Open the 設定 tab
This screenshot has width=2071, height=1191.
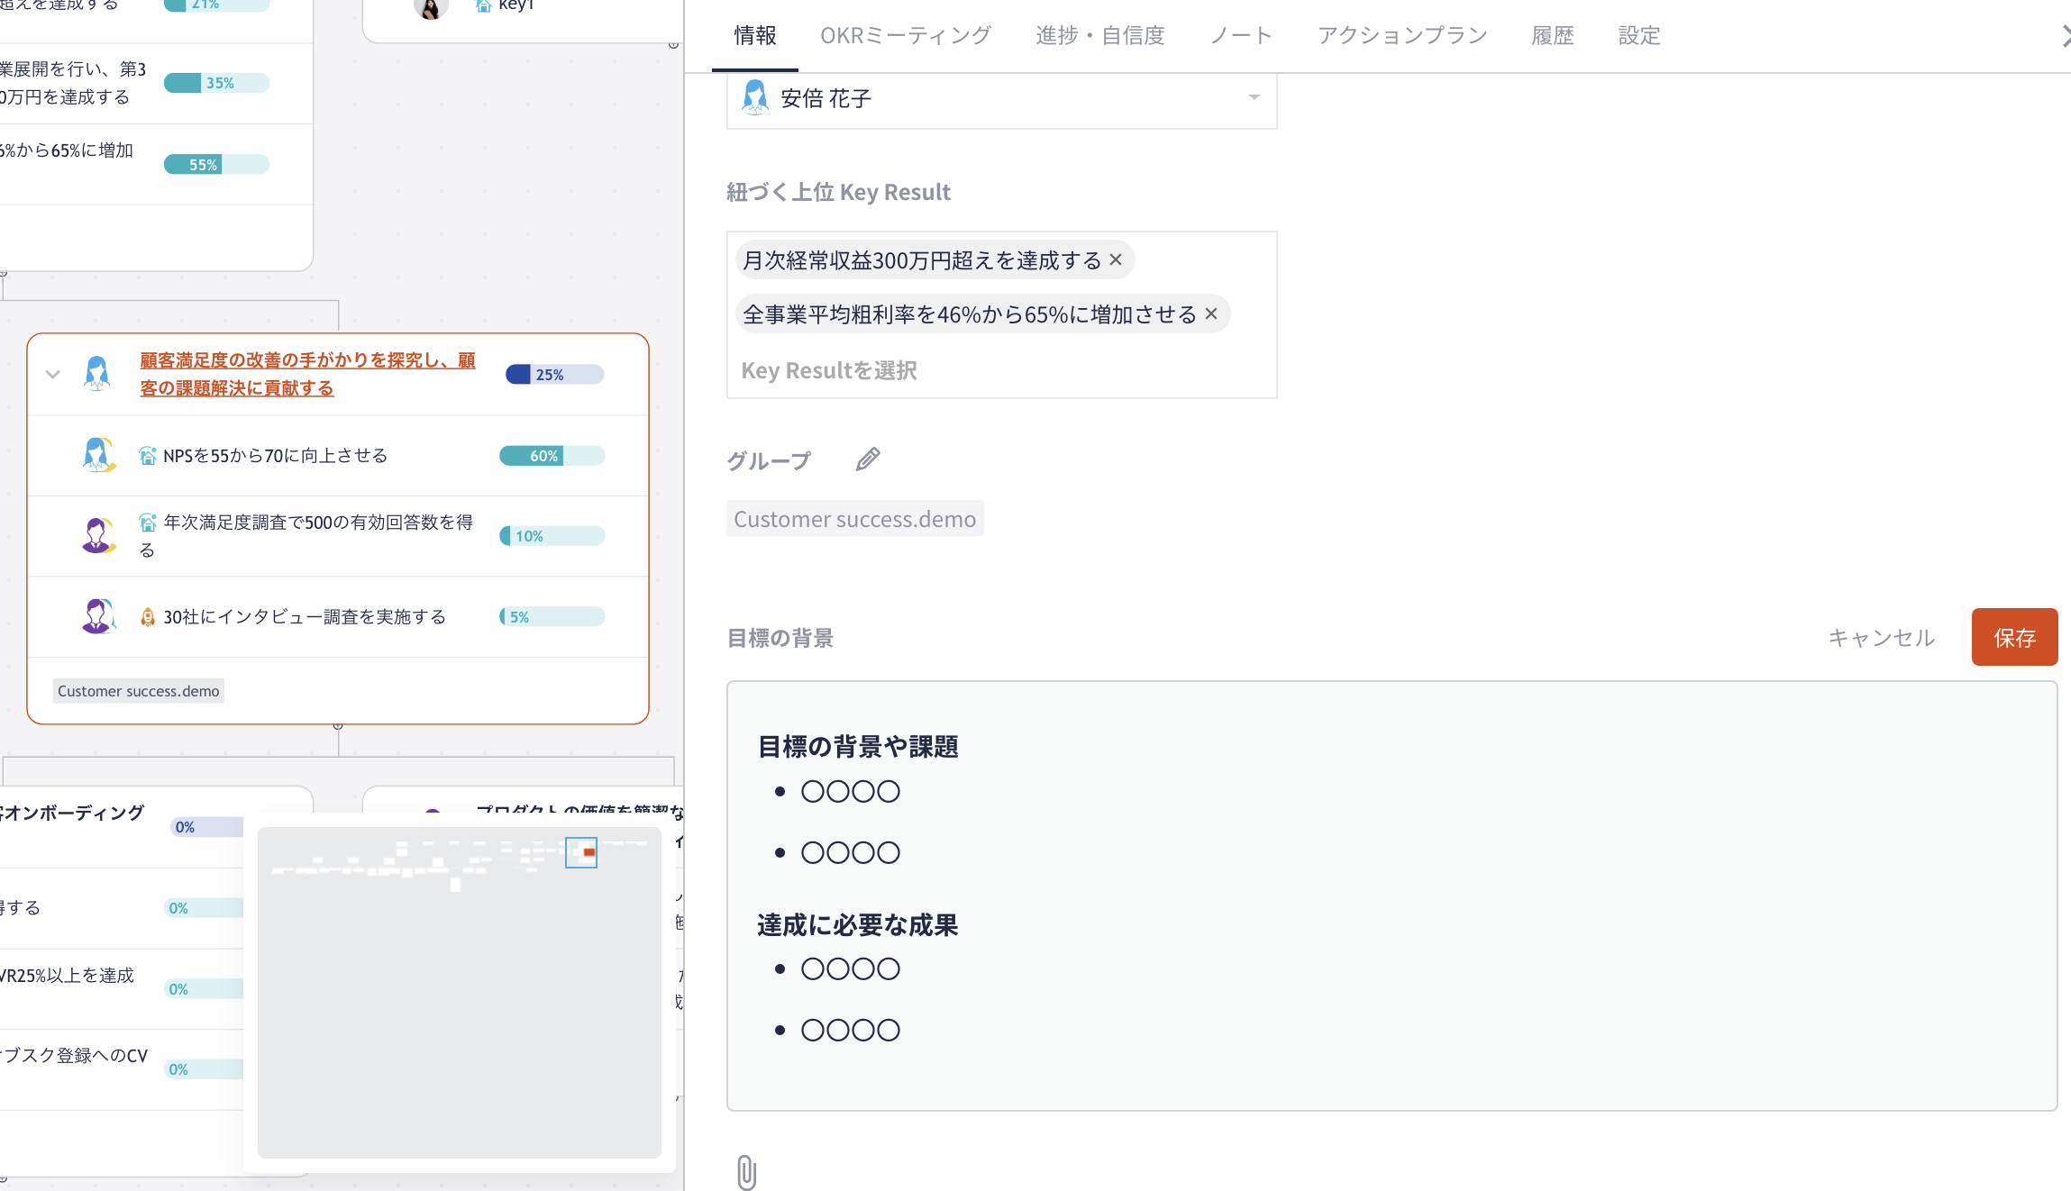point(1638,36)
